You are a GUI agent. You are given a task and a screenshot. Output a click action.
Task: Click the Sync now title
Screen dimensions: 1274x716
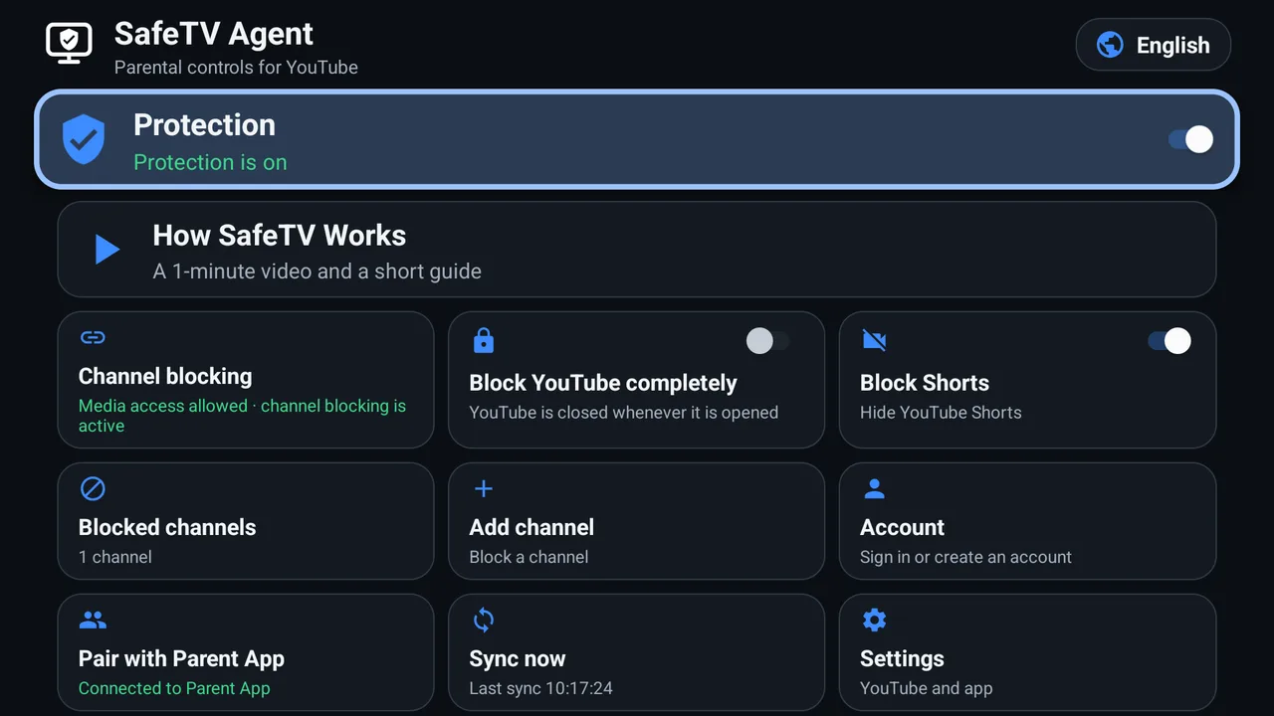518,658
